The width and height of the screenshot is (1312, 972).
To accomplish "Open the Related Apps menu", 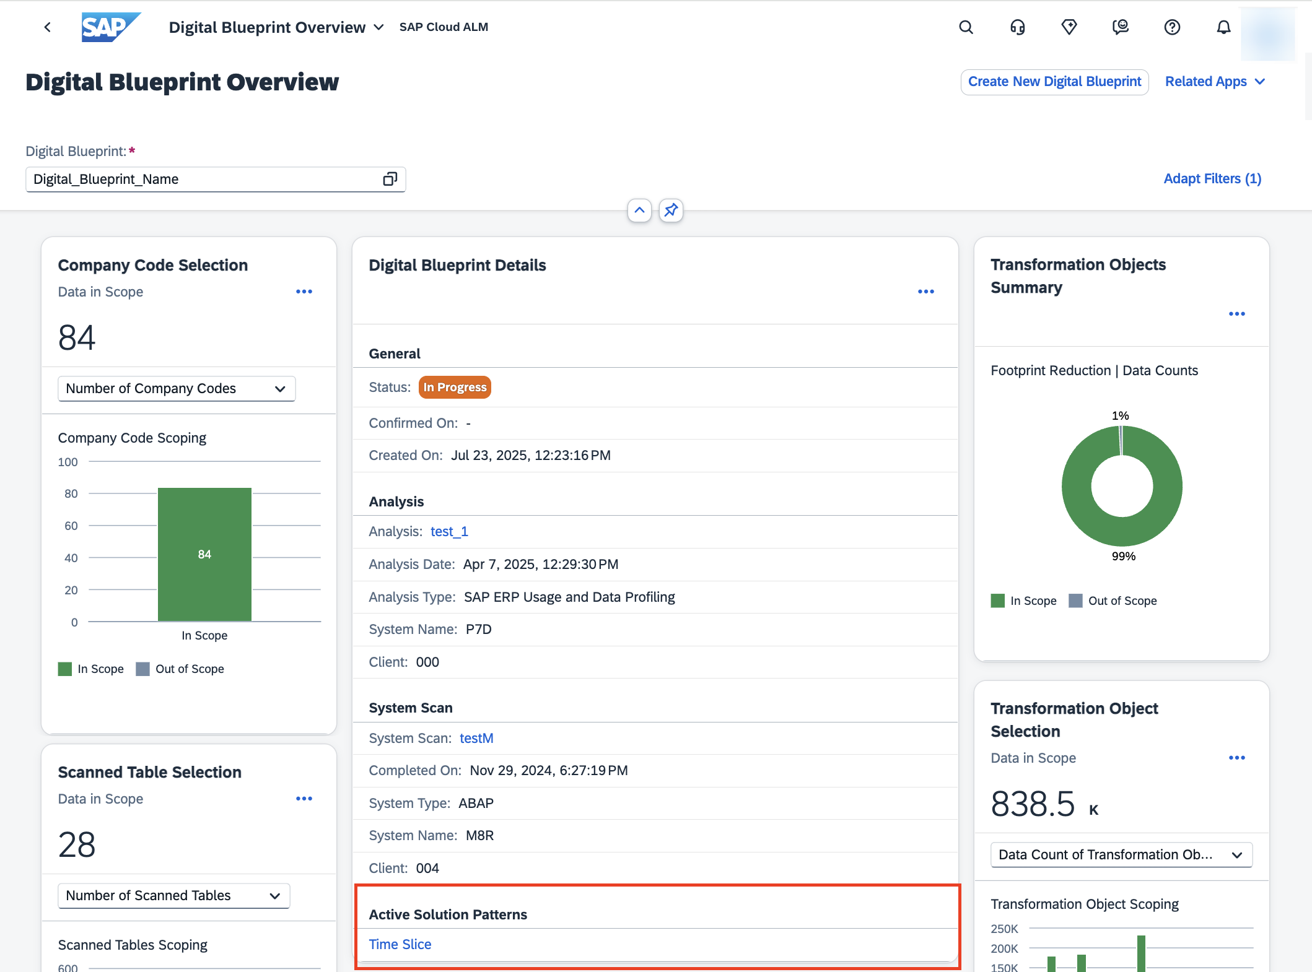I will [1214, 82].
